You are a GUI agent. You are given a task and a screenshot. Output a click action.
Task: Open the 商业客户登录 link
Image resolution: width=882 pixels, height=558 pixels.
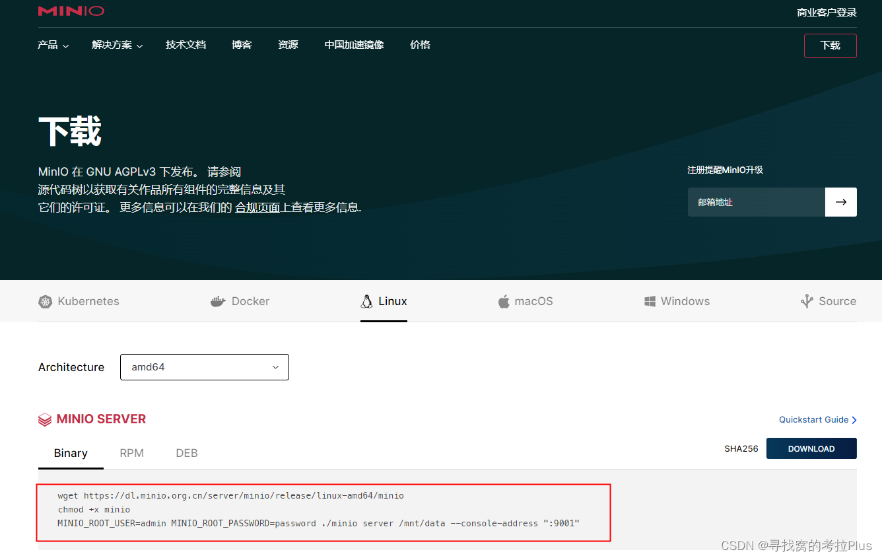[827, 12]
